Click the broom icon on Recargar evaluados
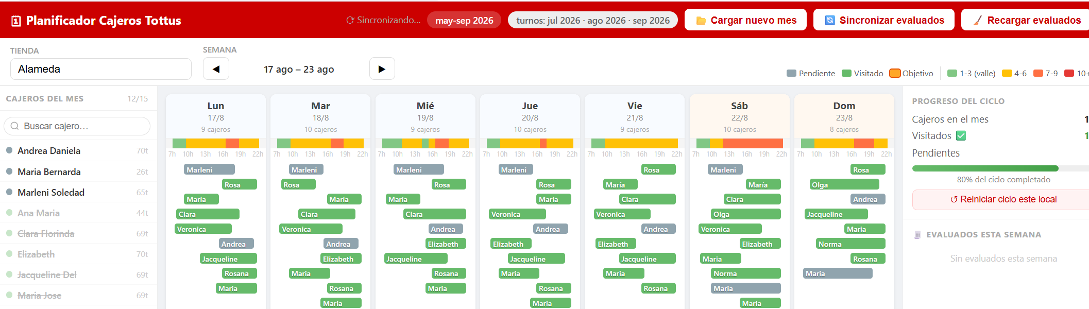 (x=977, y=21)
